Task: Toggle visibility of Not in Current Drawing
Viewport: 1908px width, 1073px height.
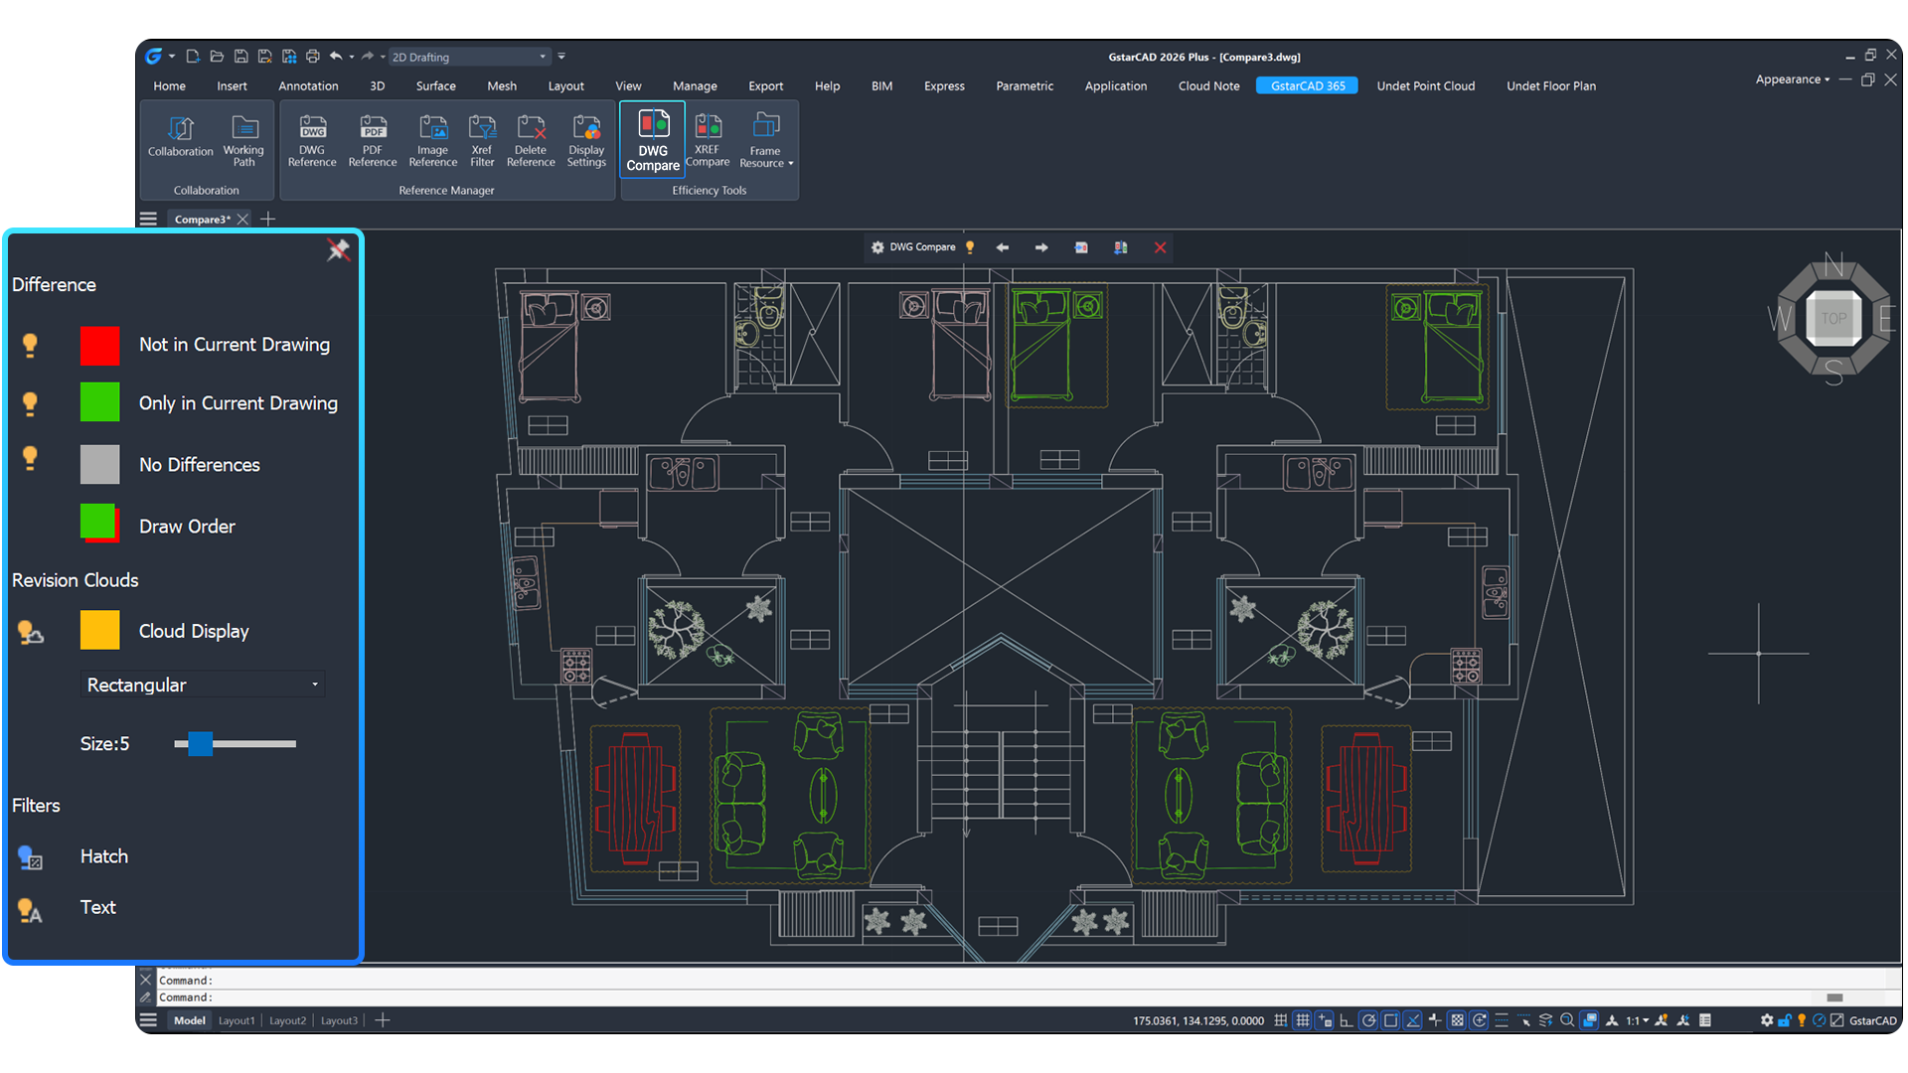Action: (x=30, y=345)
